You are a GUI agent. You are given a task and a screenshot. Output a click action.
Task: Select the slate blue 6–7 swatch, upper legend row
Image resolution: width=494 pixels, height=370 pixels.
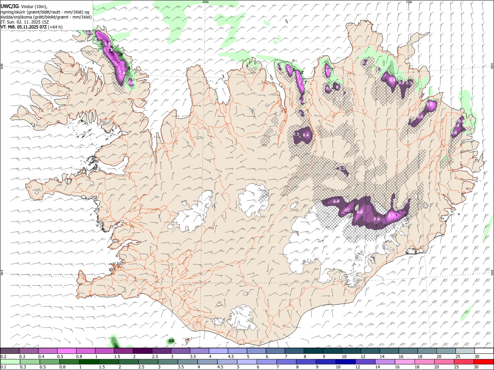click(275, 351)
